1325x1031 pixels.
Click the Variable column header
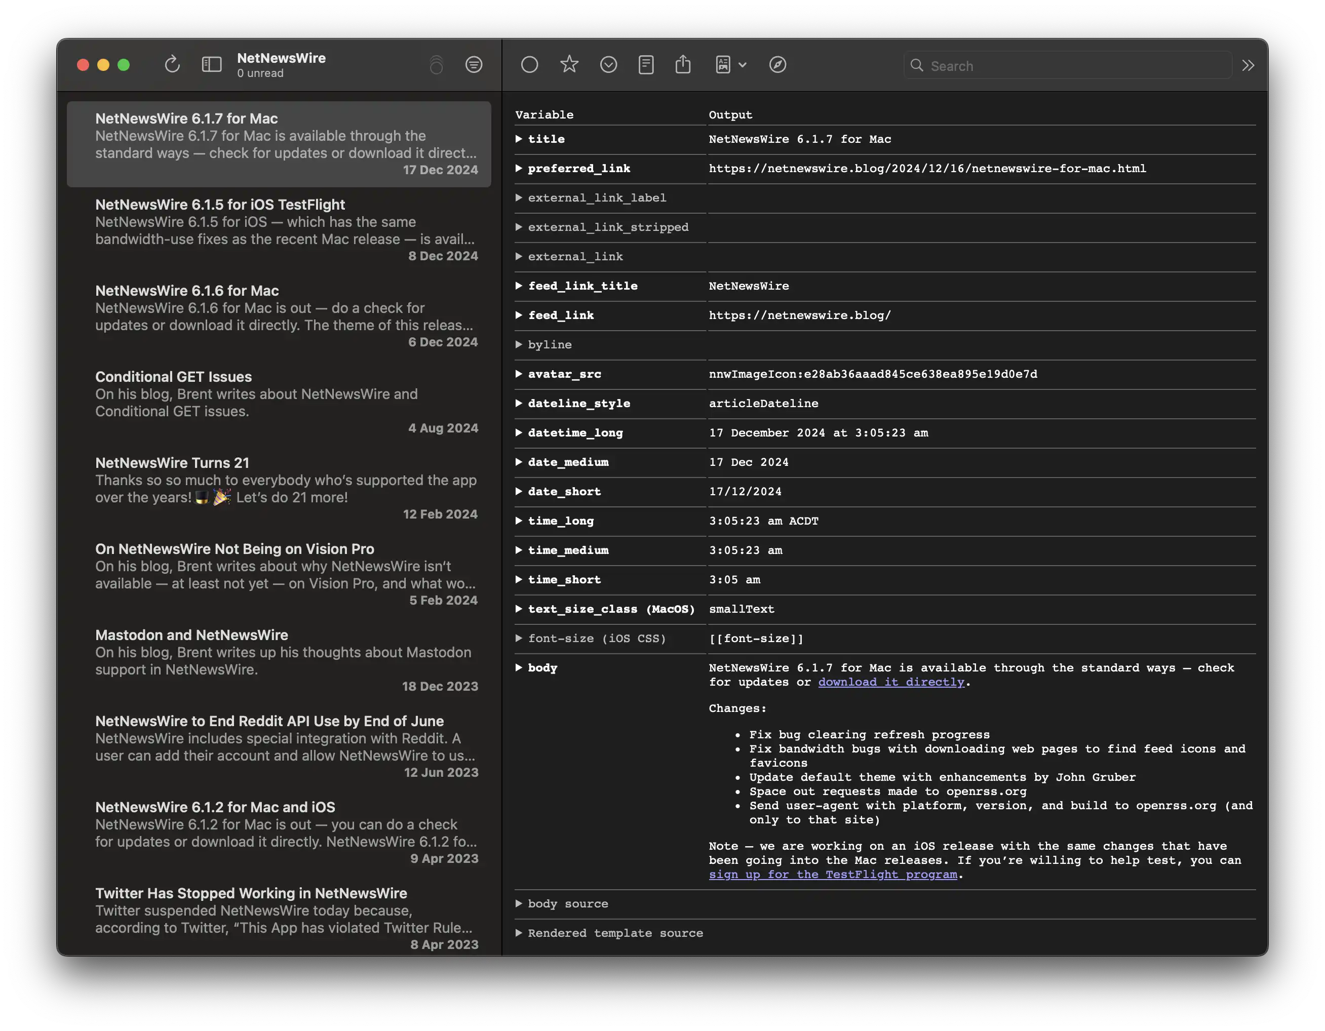[x=544, y=114]
